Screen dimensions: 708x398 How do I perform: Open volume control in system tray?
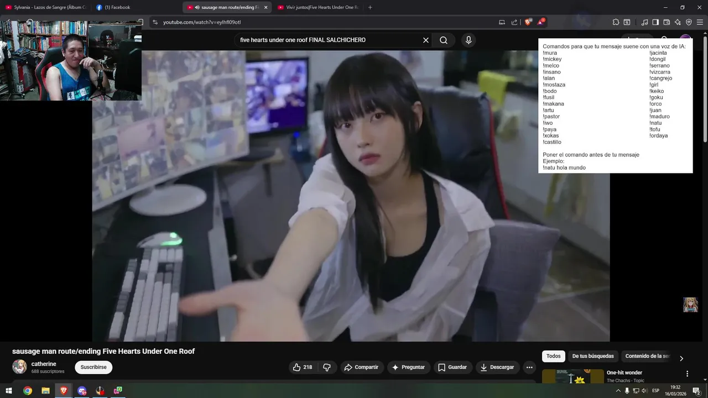[x=644, y=390]
